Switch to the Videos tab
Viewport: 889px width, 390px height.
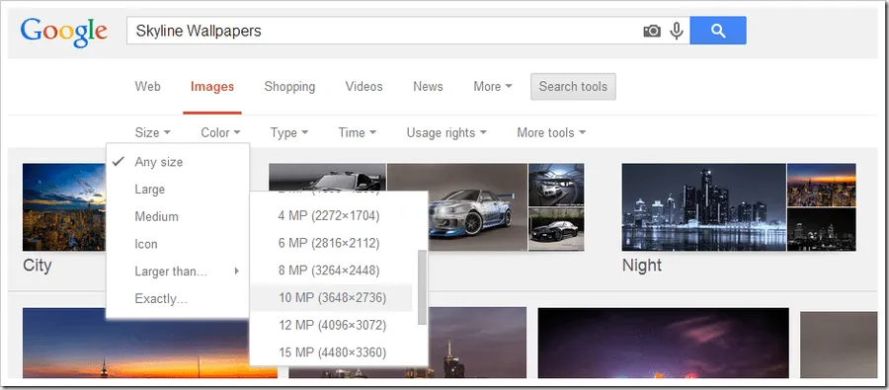coord(364,87)
